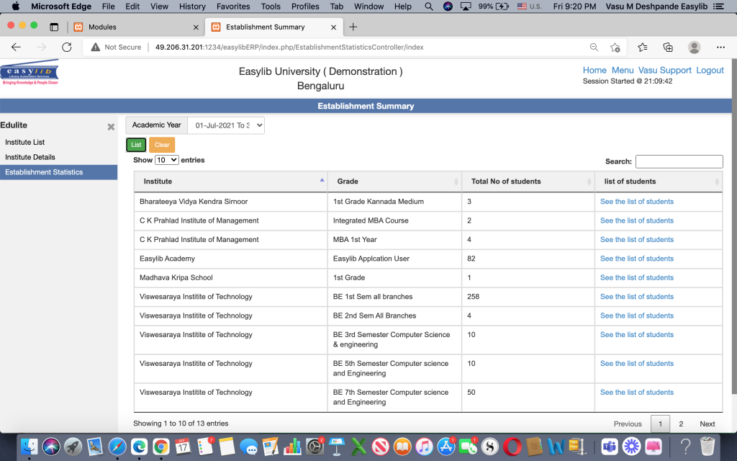Click the Home link

coord(594,70)
